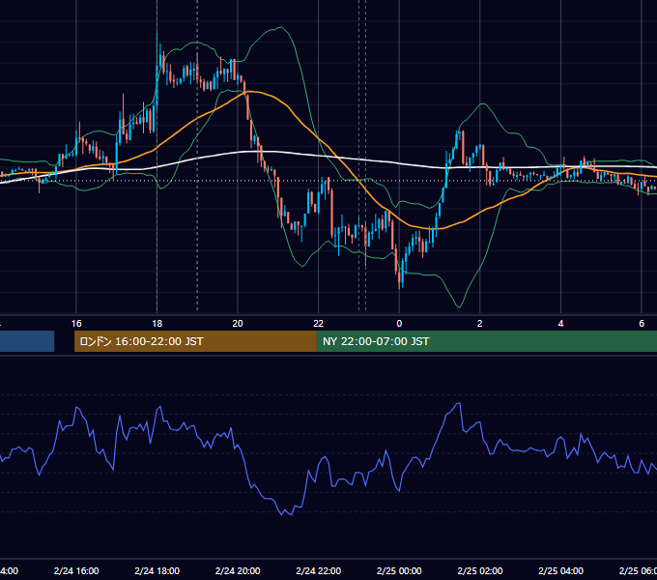Select the 6 hour label on the price chart axis
Image resolution: width=657 pixels, height=580 pixels.
[642, 324]
